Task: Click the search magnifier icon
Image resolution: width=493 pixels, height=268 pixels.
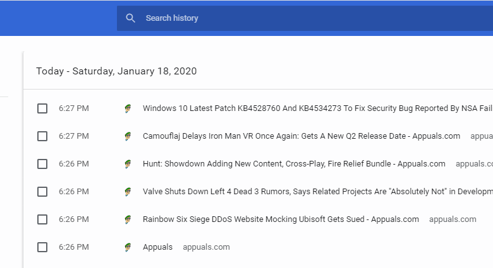Action: point(130,18)
